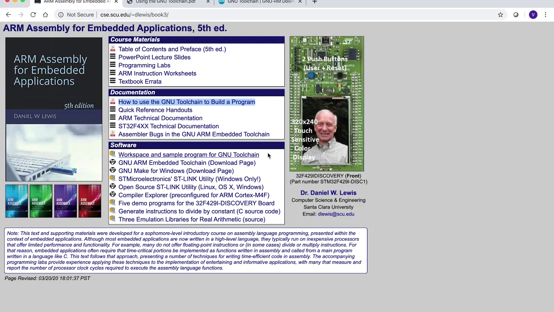
Task: Open Five demo programs for 32F429I-DISCOVERY Board
Action: pos(196,203)
